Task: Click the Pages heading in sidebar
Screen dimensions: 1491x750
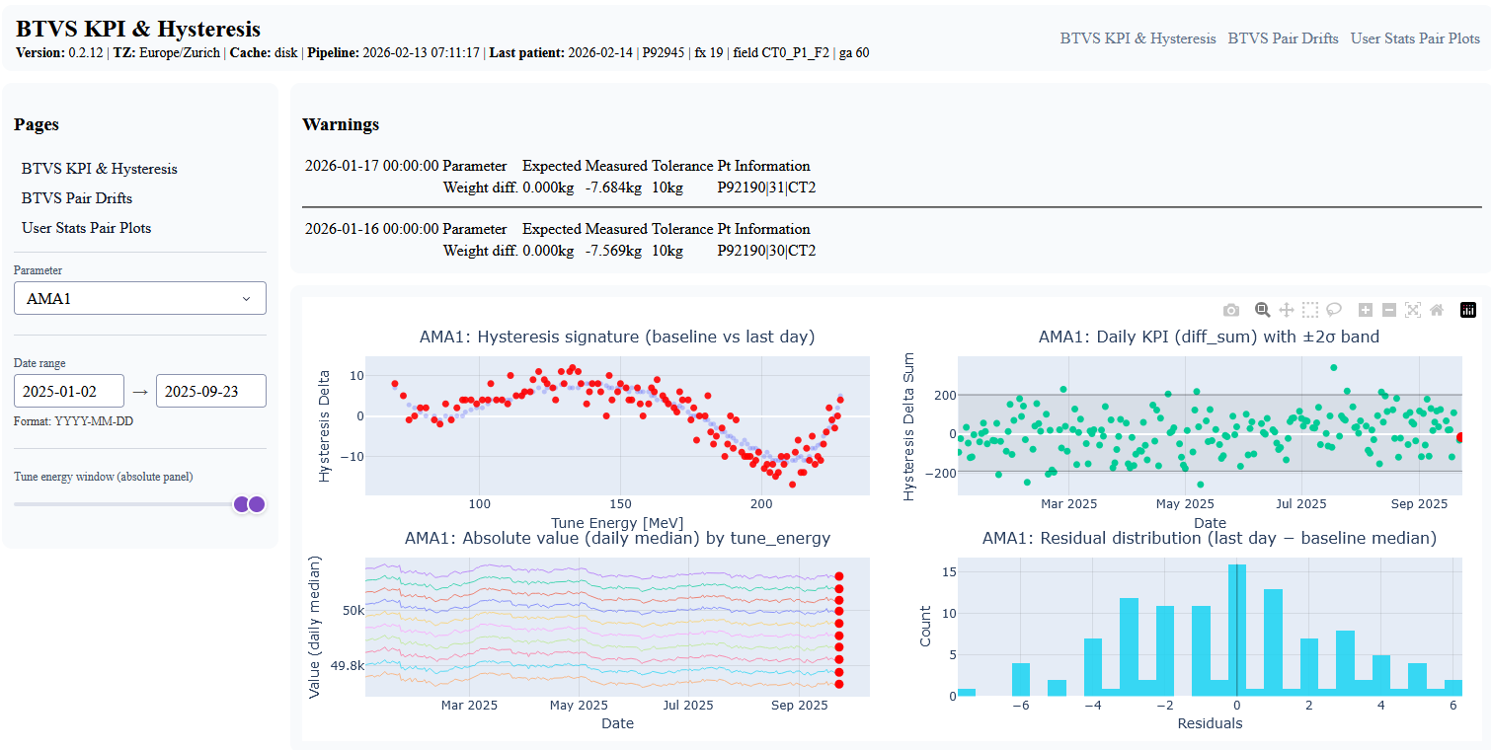Action: [x=37, y=124]
